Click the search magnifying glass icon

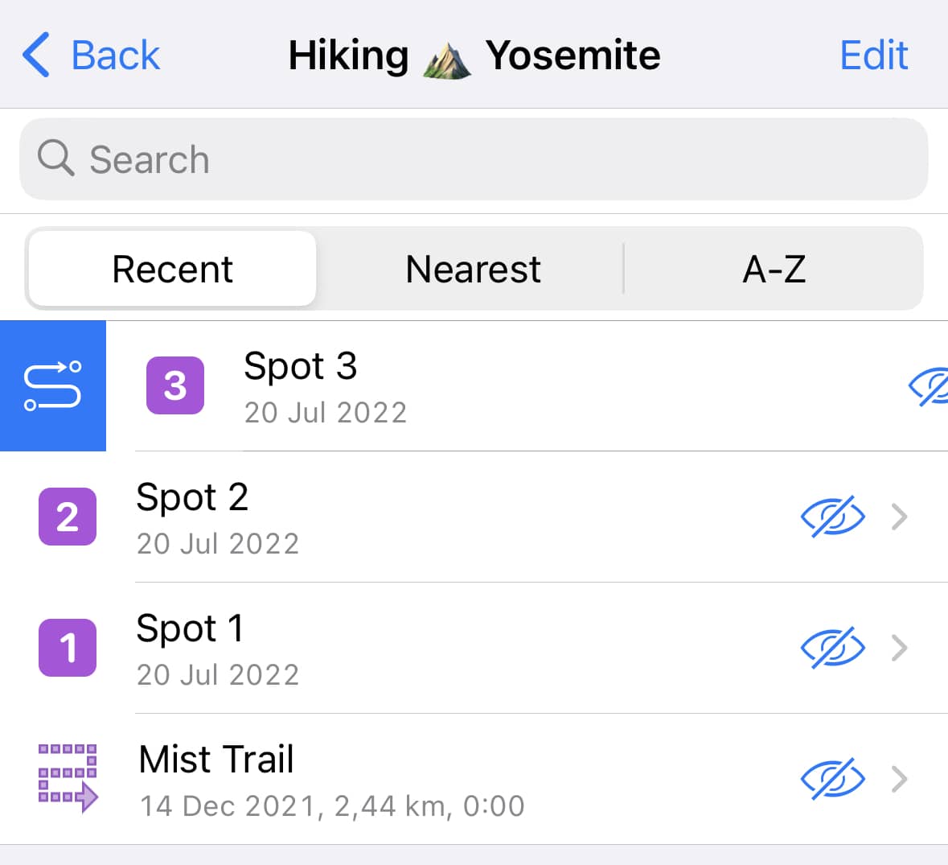coord(55,158)
